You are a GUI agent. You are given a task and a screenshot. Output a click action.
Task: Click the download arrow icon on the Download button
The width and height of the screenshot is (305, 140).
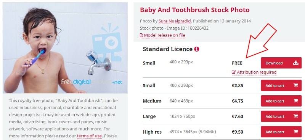296,63
